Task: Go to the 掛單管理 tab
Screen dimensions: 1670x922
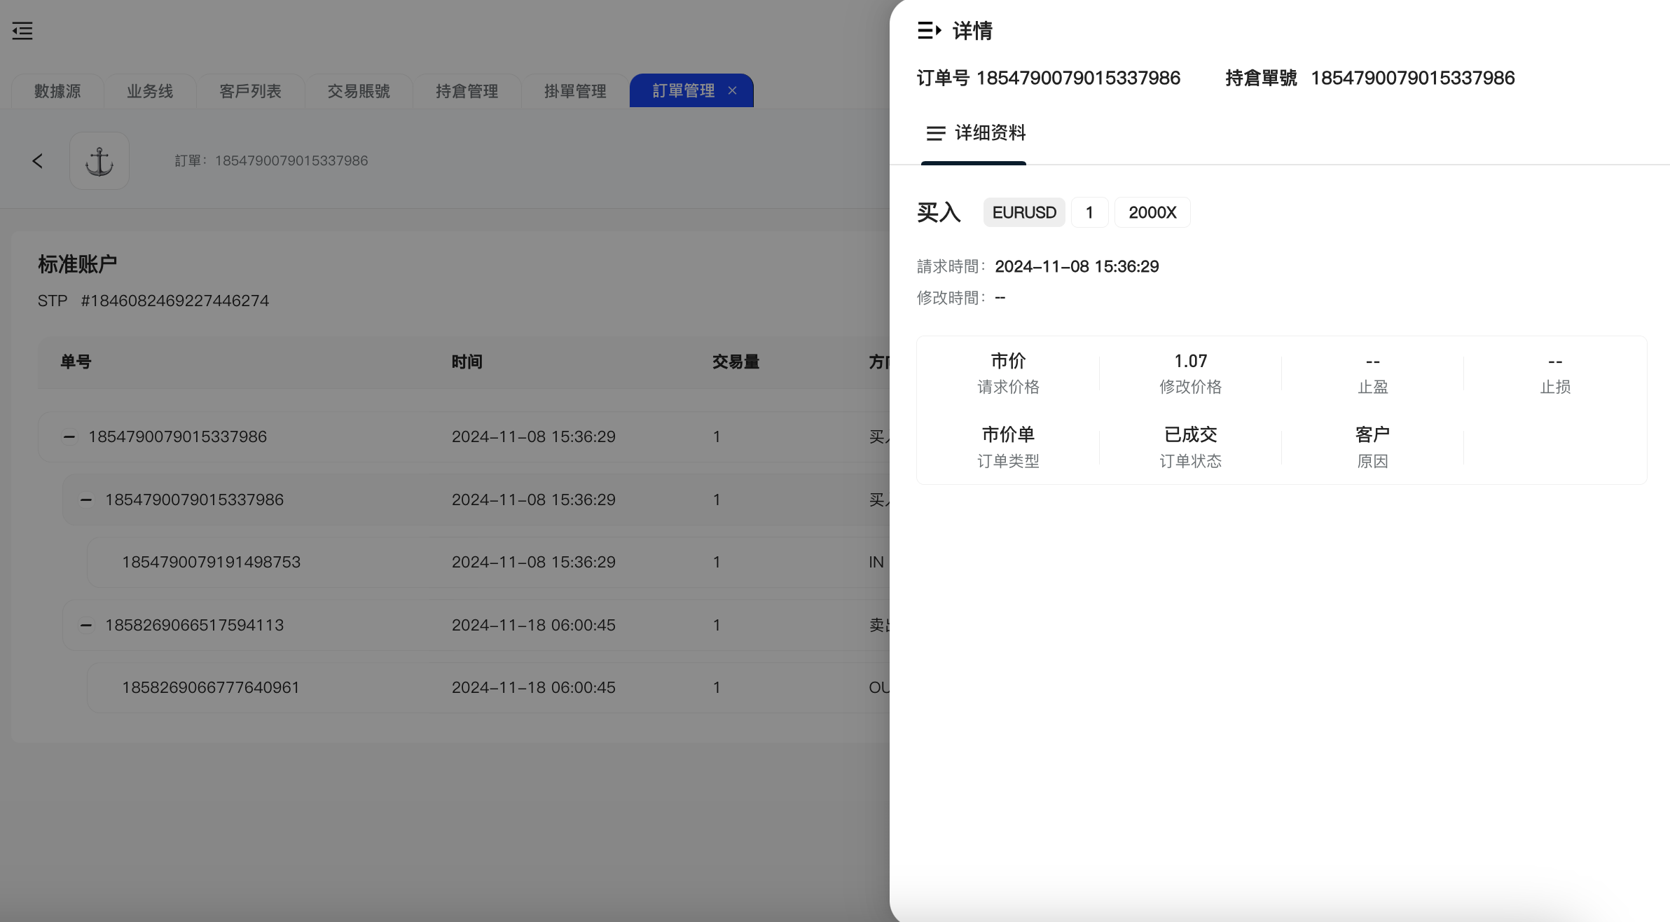Action: tap(575, 91)
